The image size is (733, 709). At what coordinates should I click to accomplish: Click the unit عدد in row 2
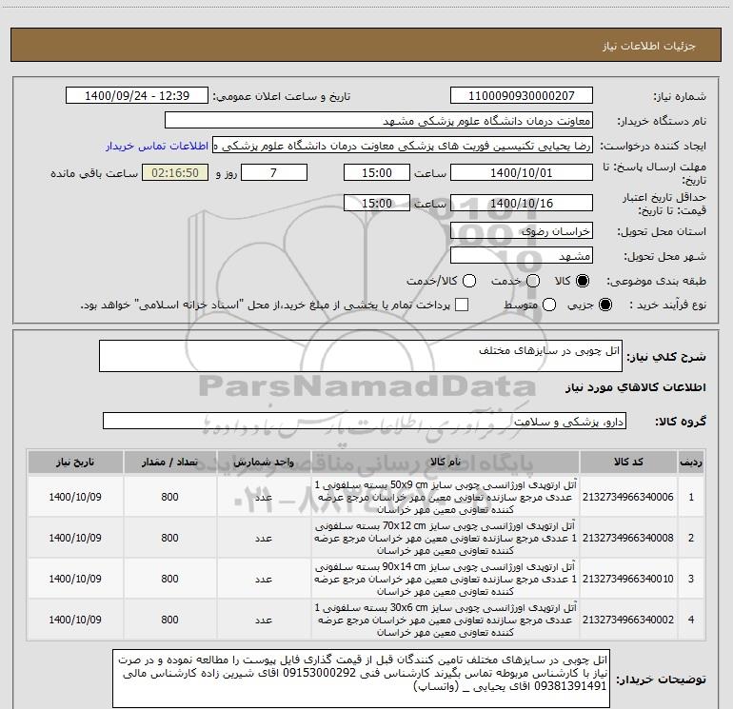click(264, 539)
